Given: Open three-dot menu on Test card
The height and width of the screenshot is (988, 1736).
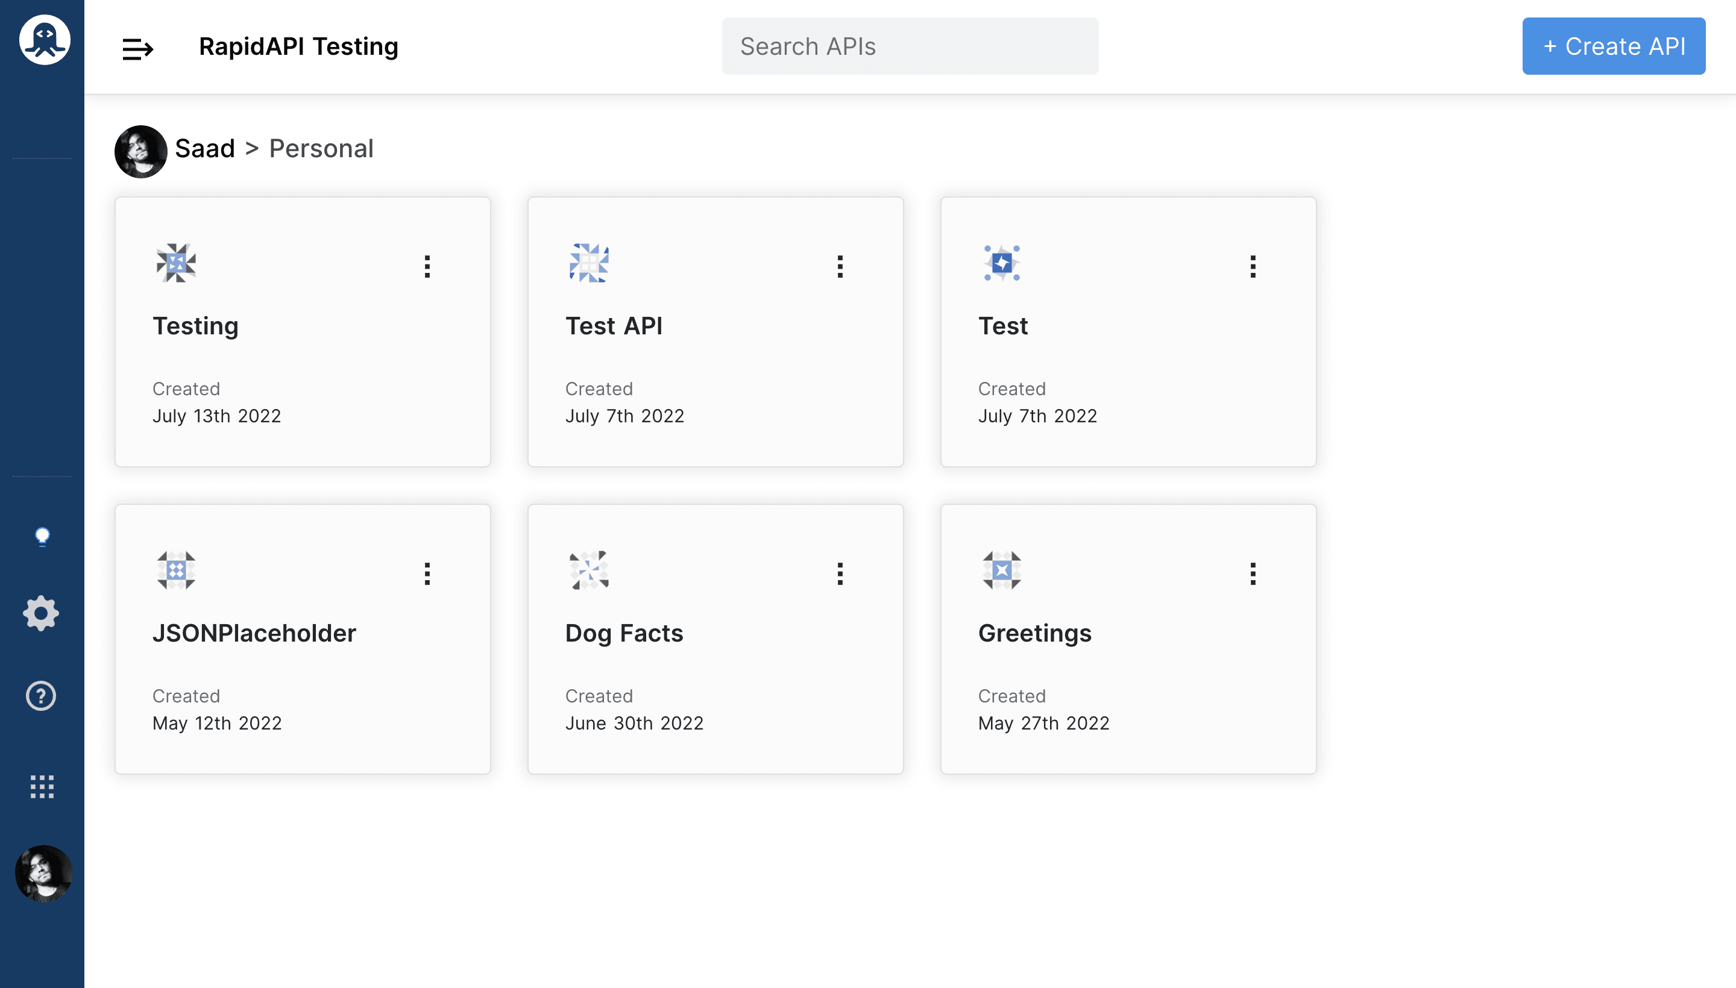Looking at the screenshot, I should 1253,267.
